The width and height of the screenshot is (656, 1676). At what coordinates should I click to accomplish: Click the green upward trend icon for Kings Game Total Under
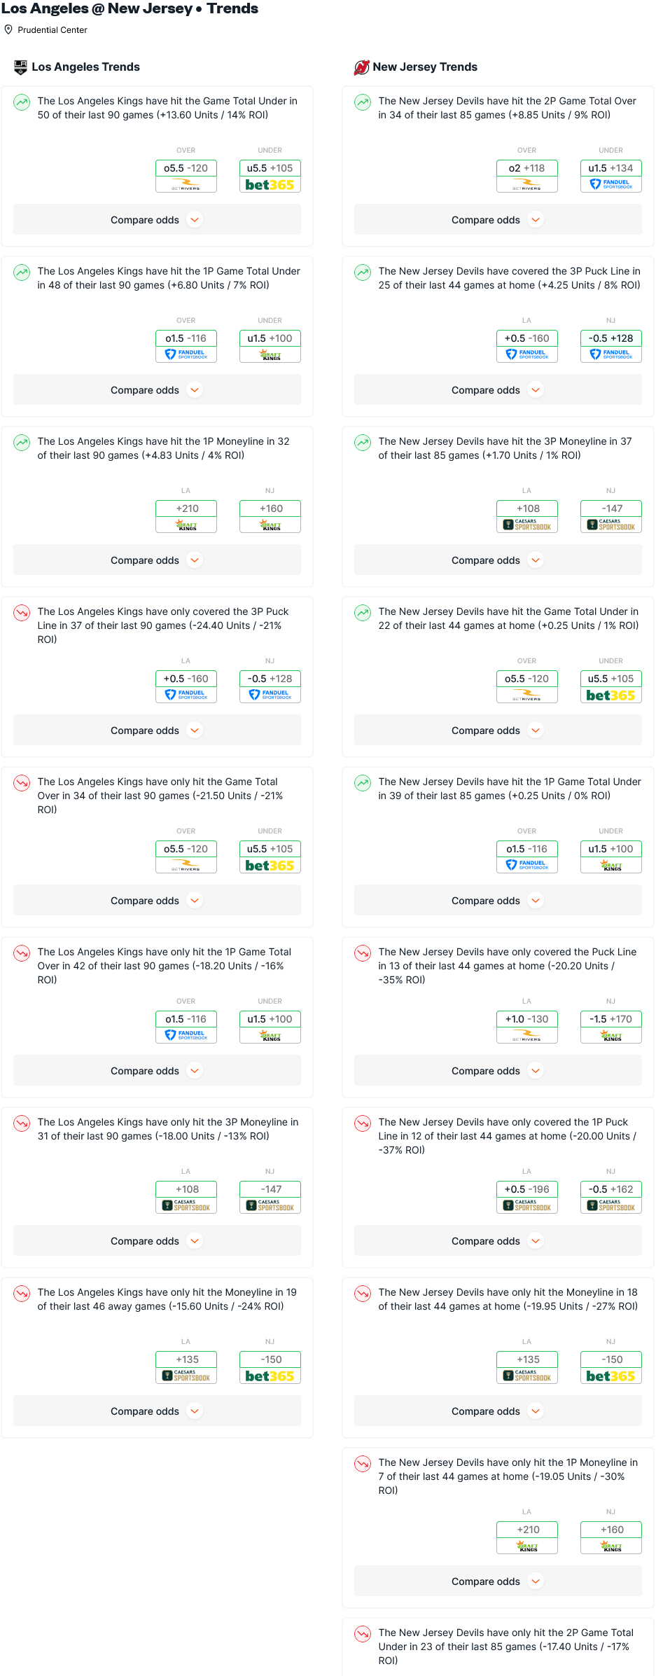(22, 102)
